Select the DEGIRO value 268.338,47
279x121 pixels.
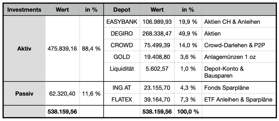pos(157,33)
